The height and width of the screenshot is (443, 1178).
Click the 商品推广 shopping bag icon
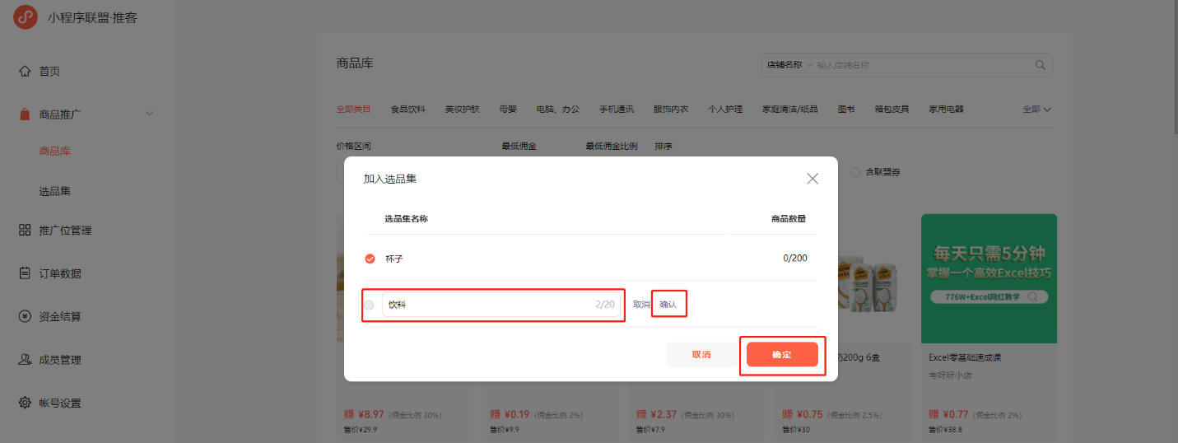pyautogui.click(x=25, y=114)
